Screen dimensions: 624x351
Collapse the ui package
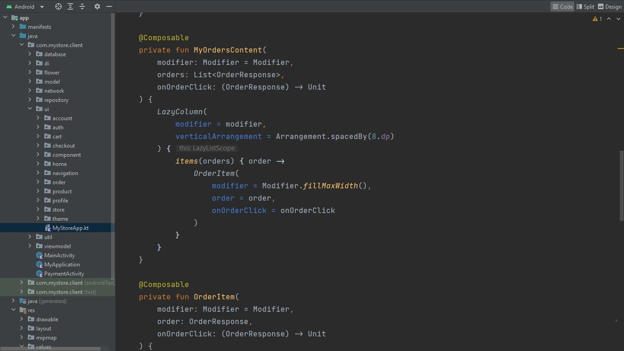point(30,109)
